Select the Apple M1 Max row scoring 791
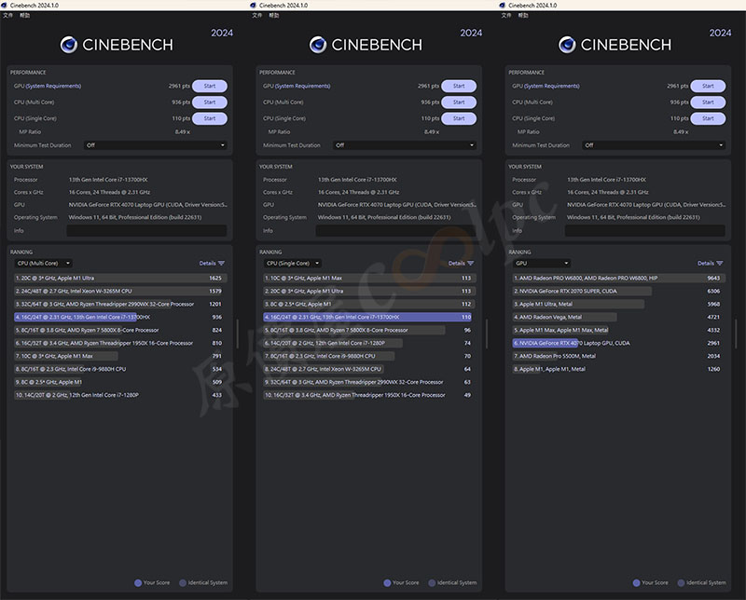This screenshot has height=600, width=746. [x=120, y=356]
